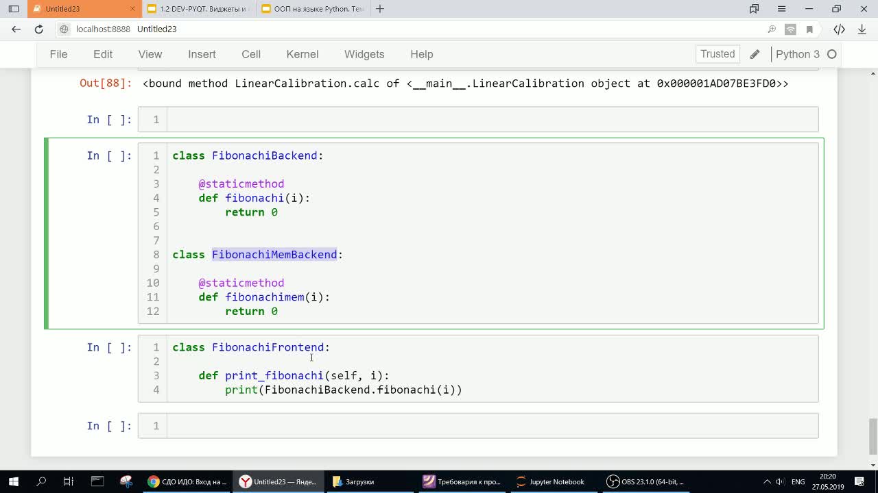Click the volume speaker tray icon

780,481
